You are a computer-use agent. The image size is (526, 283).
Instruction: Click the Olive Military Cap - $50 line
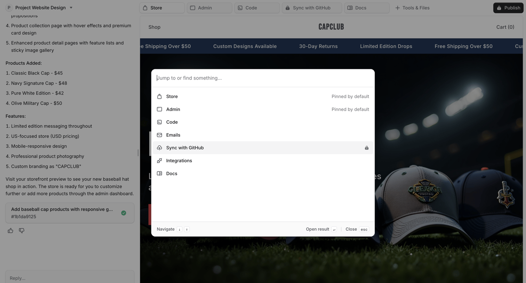click(37, 103)
